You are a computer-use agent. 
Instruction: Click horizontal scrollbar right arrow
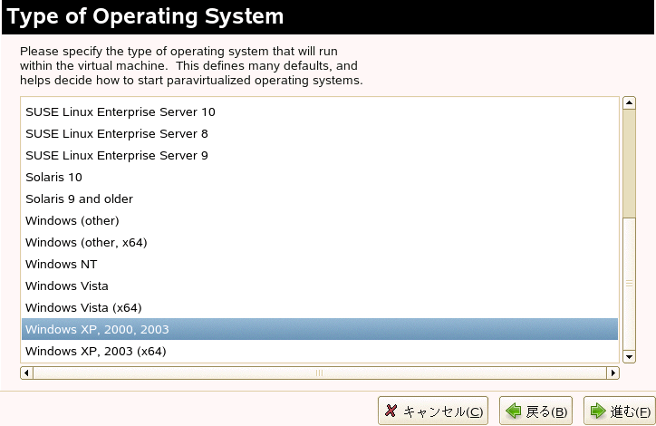tap(613, 373)
